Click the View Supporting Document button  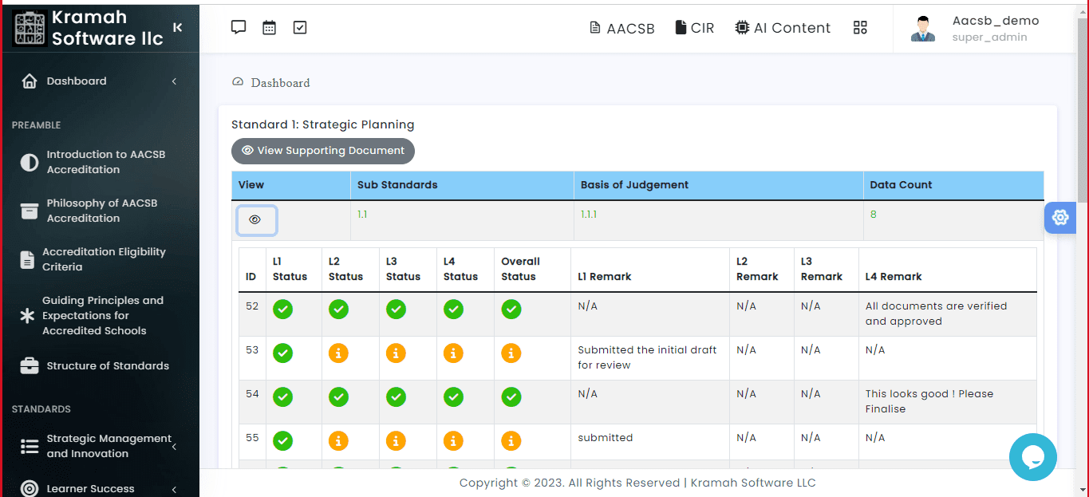(x=323, y=151)
